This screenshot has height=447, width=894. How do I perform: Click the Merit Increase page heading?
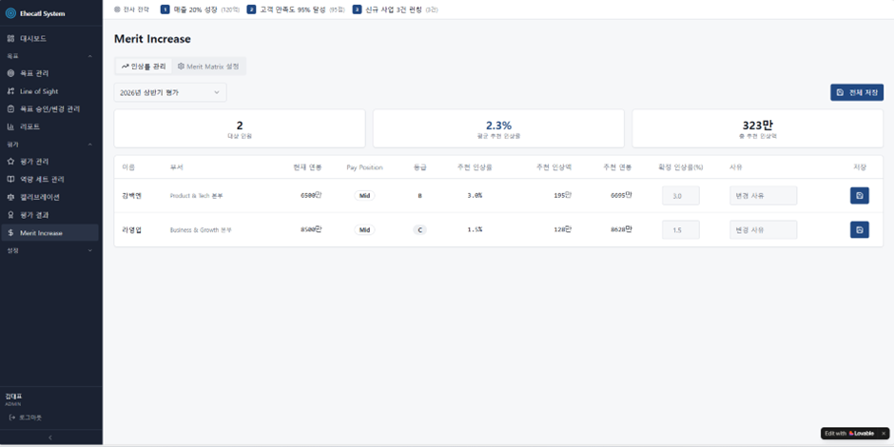point(152,39)
